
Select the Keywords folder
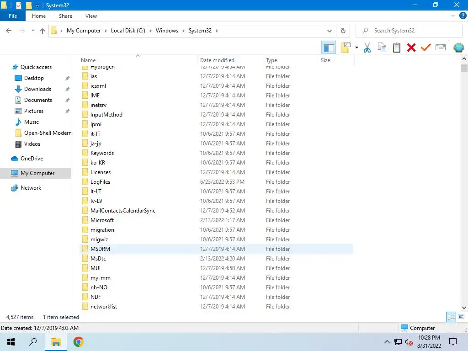216,153
